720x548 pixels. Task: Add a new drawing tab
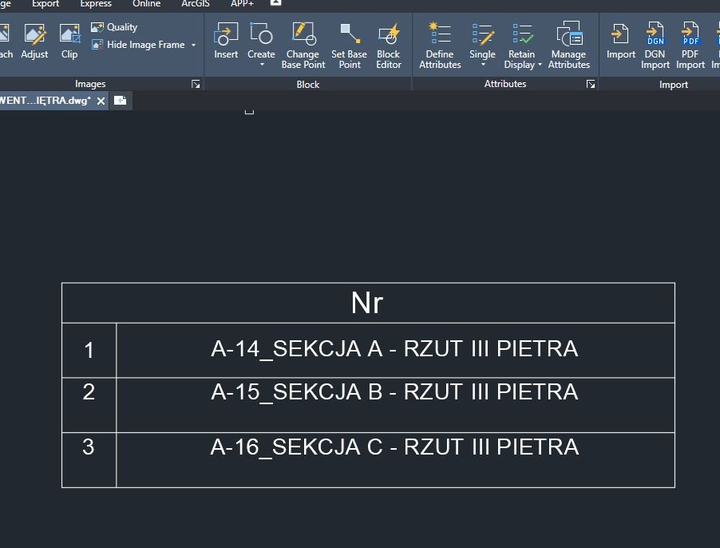120,101
